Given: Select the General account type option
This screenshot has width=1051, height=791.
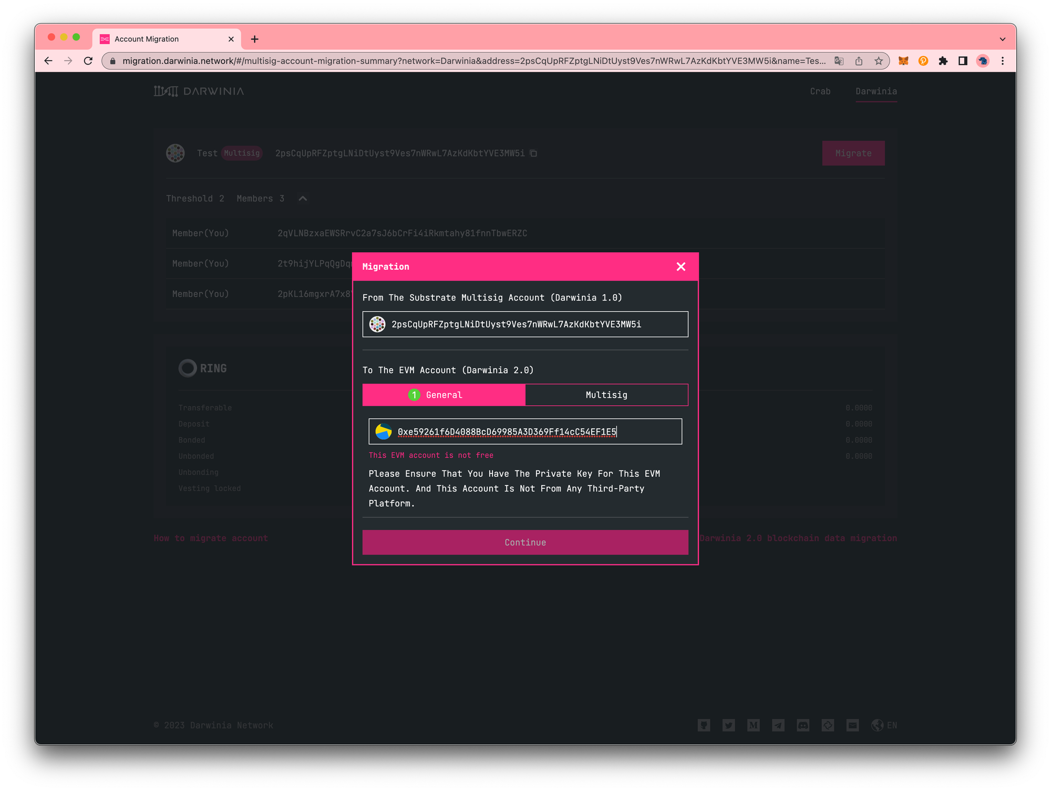Looking at the screenshot, I should (x=444, y=395).
